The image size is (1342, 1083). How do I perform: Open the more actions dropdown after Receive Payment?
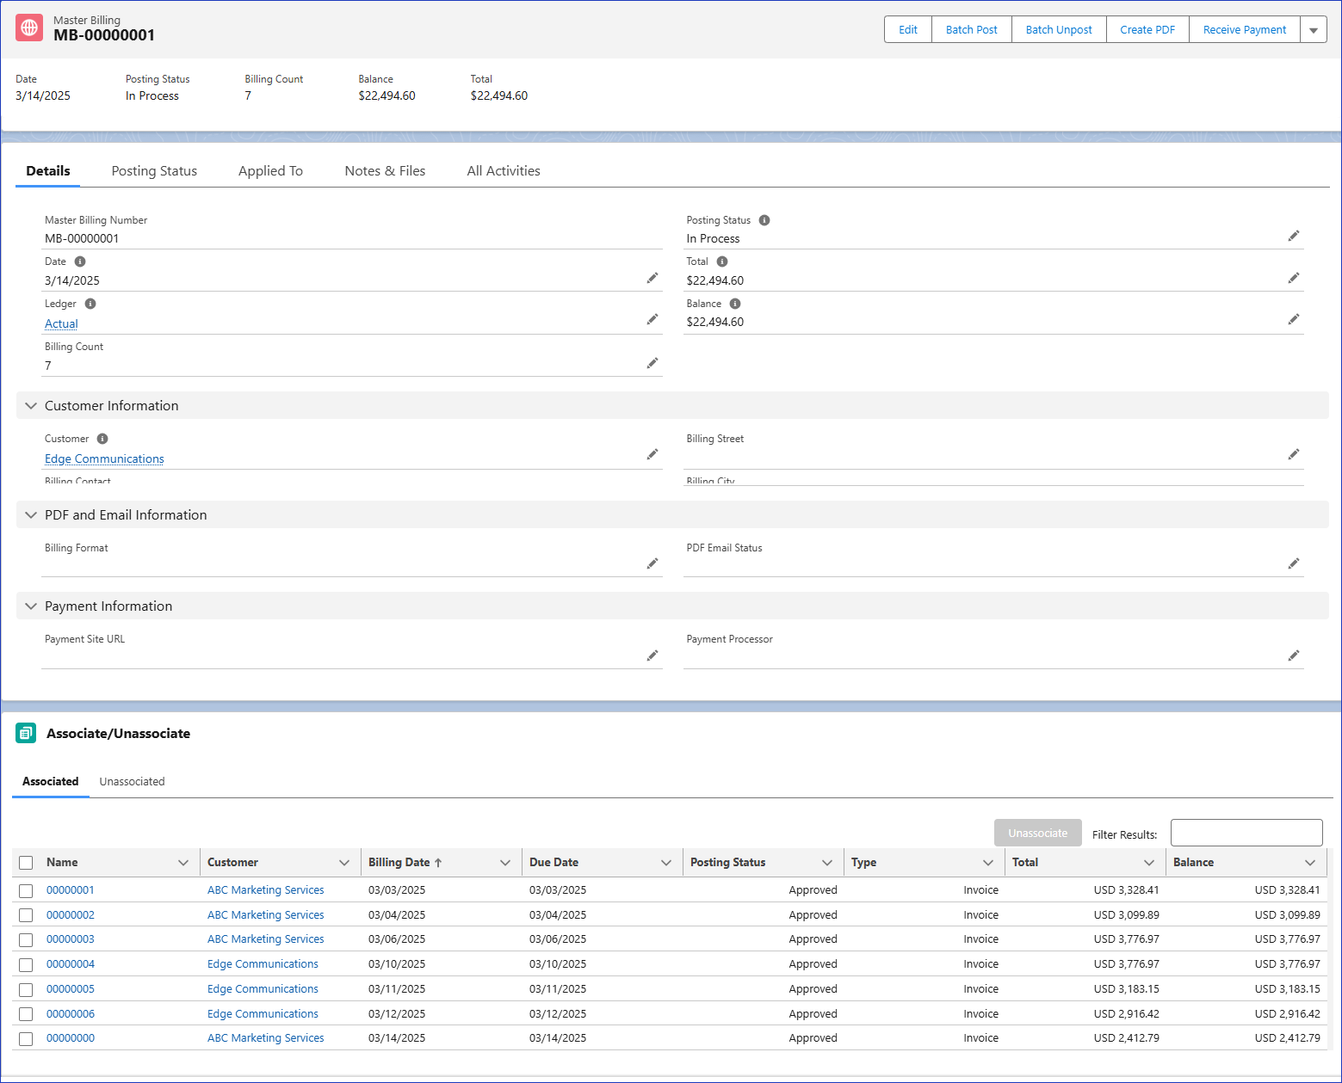[1313, 30]
